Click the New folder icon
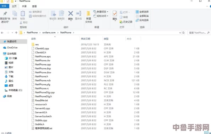The height and width of the screenshot is (134, 211). pos(88,13)
